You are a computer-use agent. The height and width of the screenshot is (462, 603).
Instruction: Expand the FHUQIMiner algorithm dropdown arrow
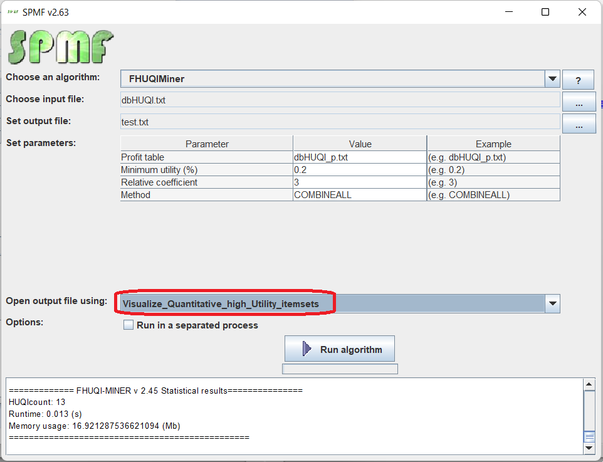pyautogui.click(x=552, y=79)
